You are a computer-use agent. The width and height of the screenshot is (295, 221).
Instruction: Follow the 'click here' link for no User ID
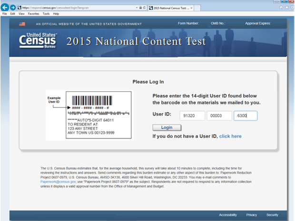(230, 136)
